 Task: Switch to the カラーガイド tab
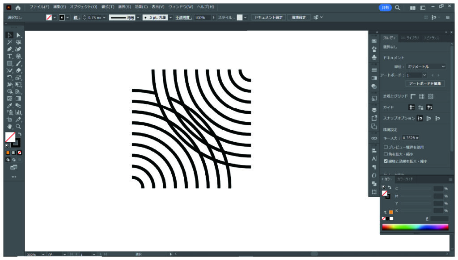coord(405,179)
